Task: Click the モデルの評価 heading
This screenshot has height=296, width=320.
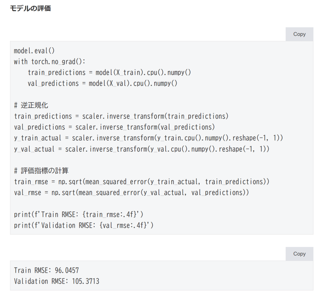Action: click(x=30, y=8)
